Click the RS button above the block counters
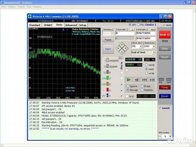Screen dimensions: 196x147 point(121,58)
